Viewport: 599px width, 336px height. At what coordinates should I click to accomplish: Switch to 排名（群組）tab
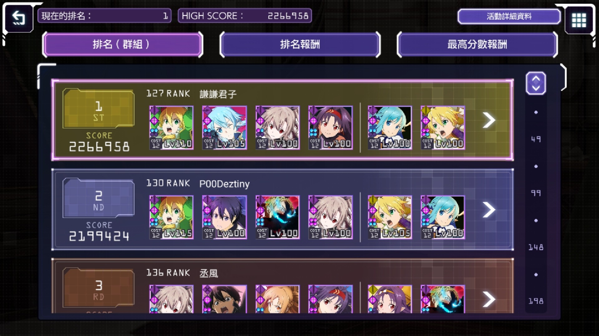tap(122, 44)
